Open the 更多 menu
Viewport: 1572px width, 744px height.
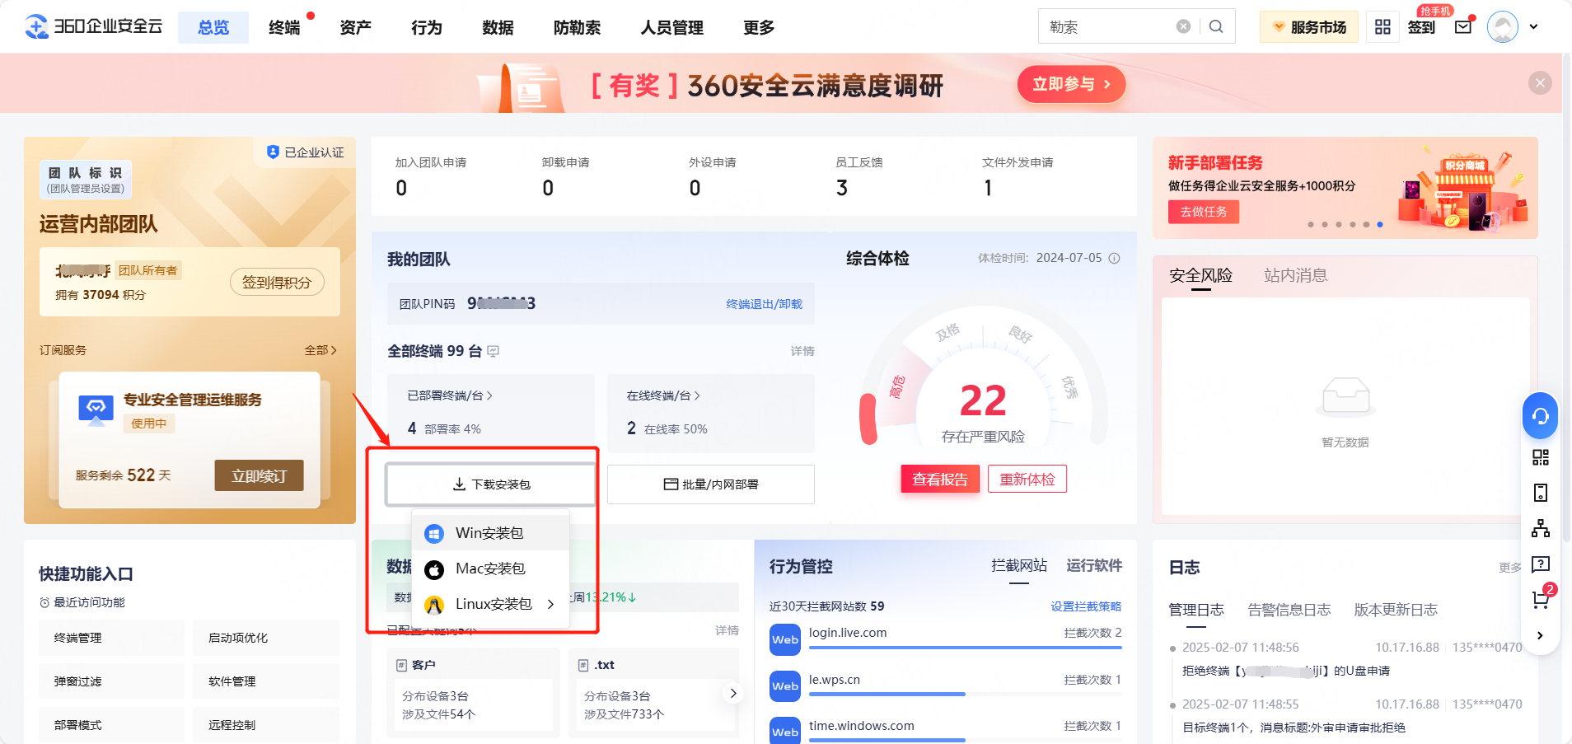tap(759, 27)
